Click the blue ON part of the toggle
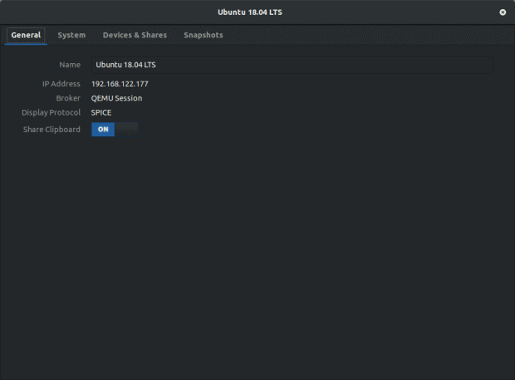The width and height of the screenshot is (515, 380). coord(103,130)
